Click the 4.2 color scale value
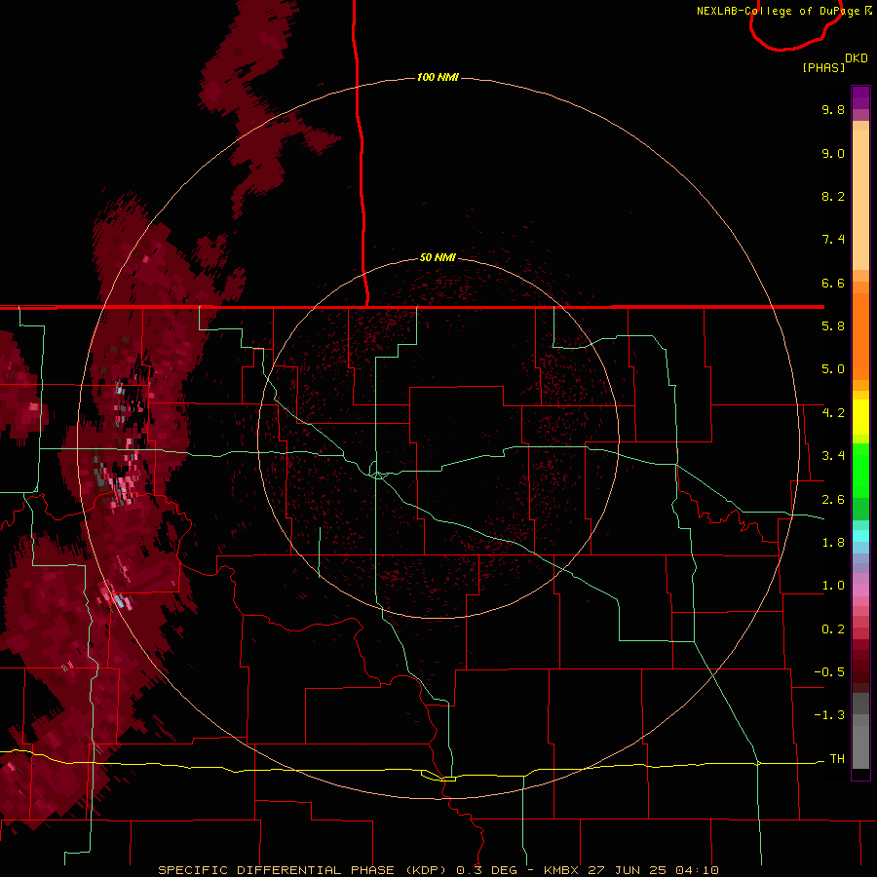 pyautogui.click(x=833, y=413)
